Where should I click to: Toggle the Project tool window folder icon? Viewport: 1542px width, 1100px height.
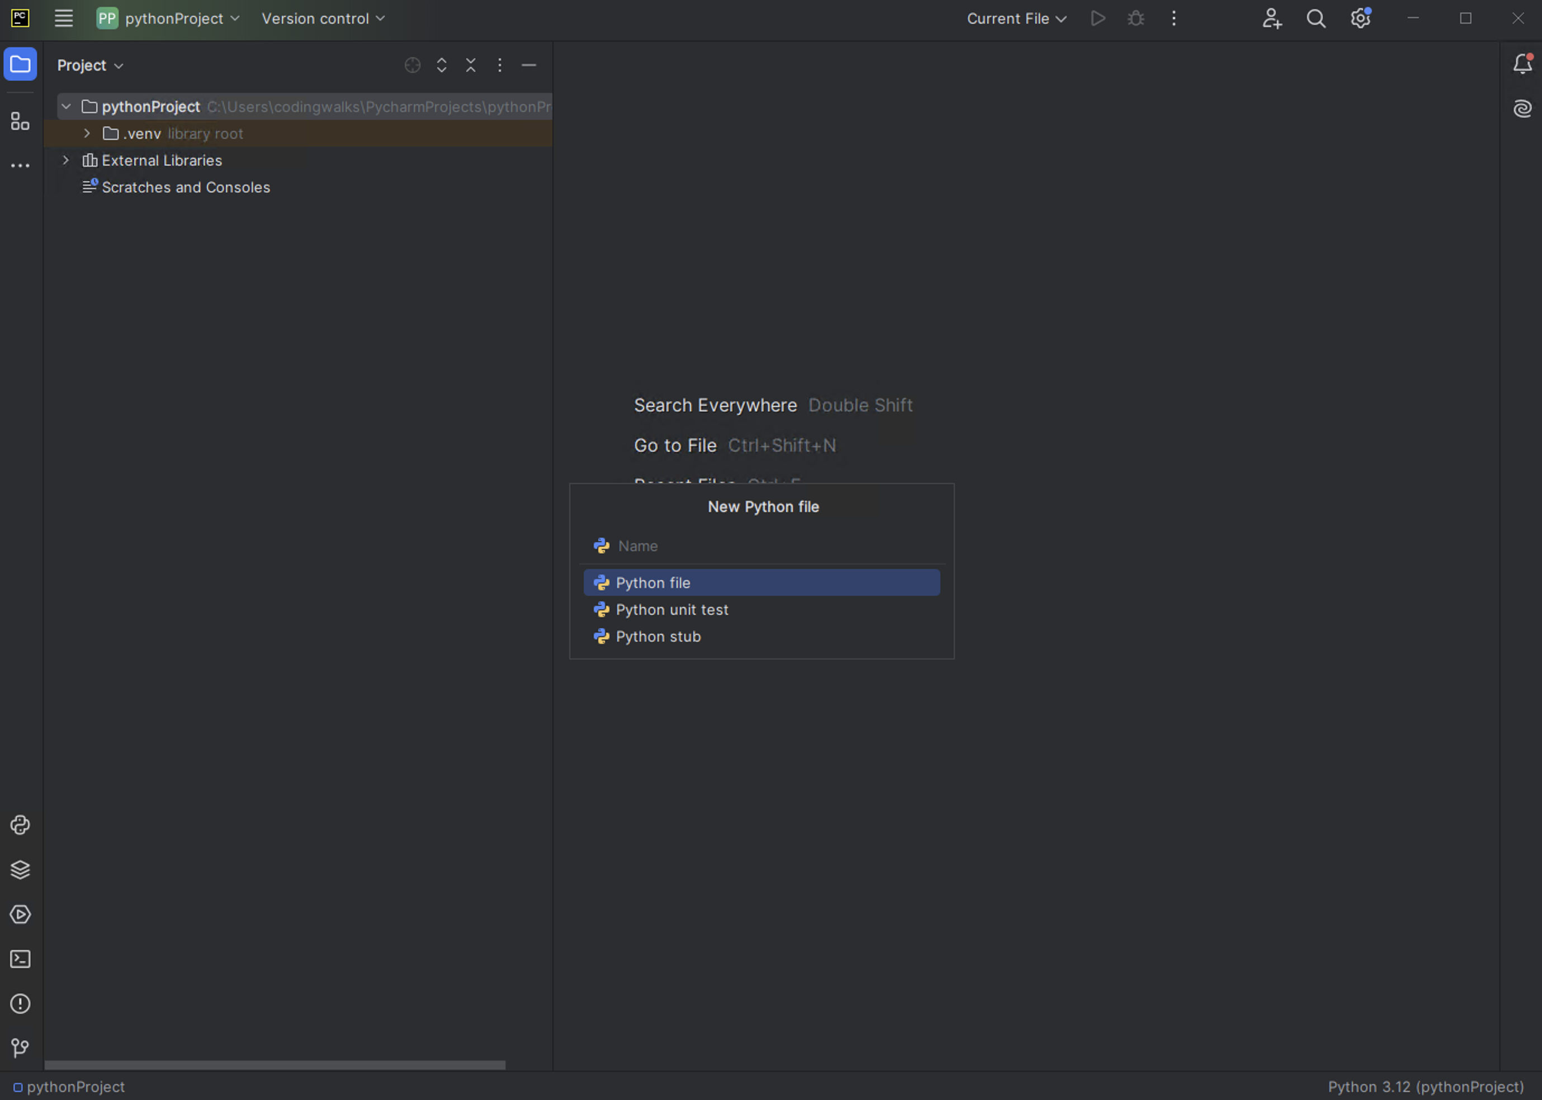pyautogui.click(x=20, y=64)
